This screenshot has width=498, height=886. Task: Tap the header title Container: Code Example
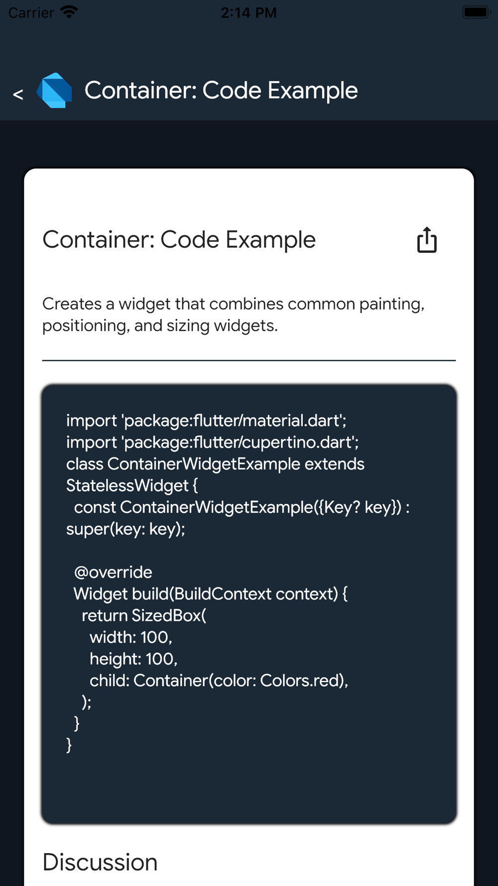[221, 91]
